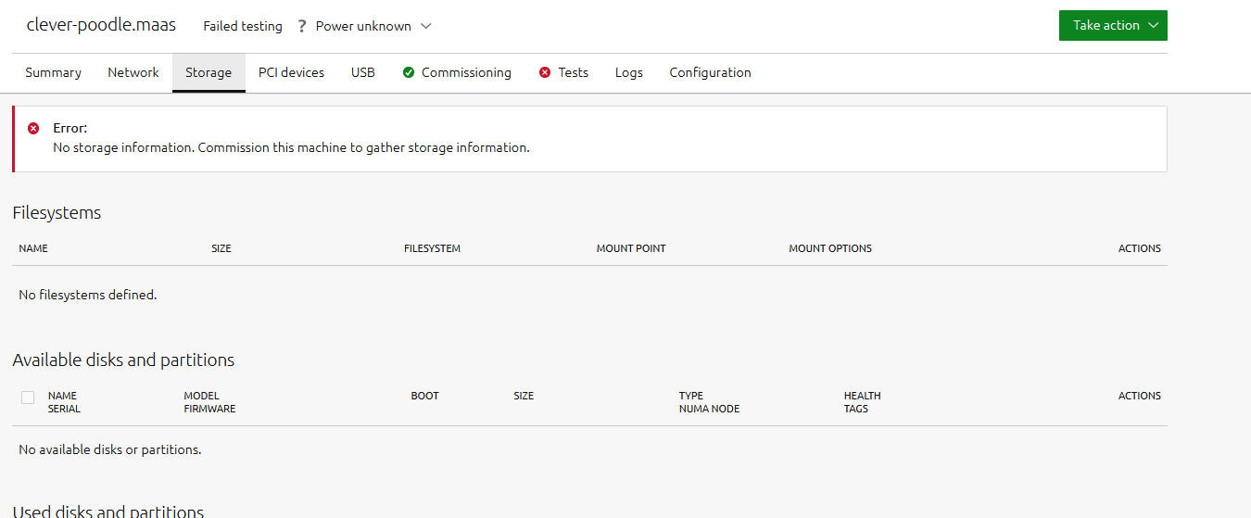Open the Configuration tab
The width and height of the screenshot is (1251, 518).
(x=710, y=72)
